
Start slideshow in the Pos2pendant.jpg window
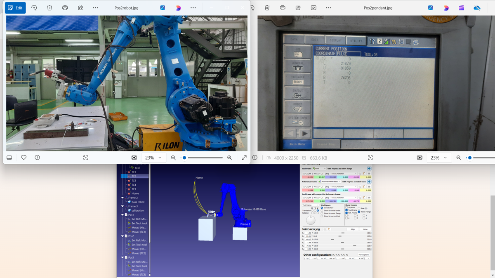coord(313,8)
